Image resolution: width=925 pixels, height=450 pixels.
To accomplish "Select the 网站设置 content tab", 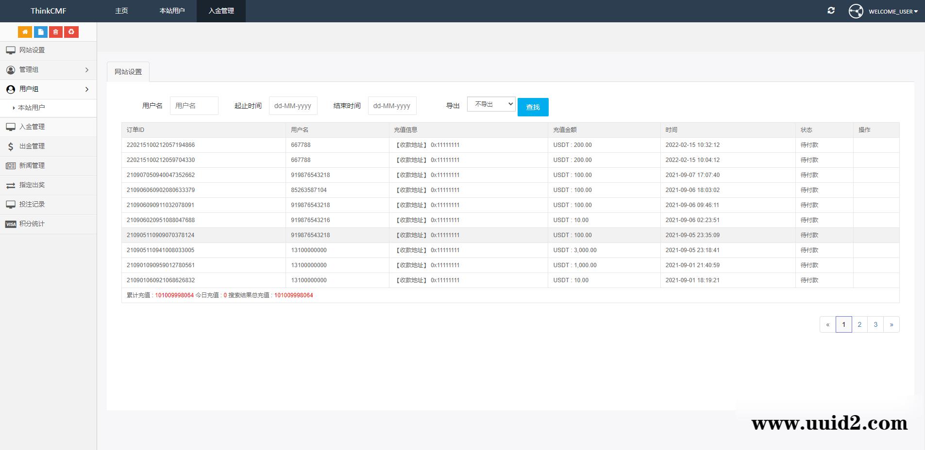I will click(128, 72).
